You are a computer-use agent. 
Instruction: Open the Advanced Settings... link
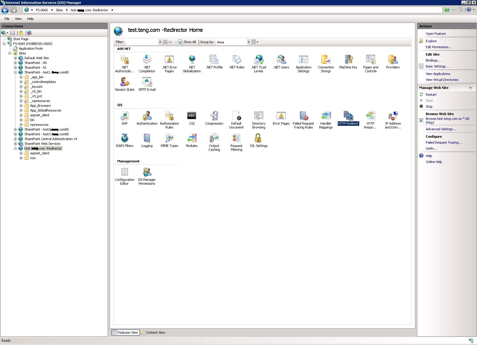(441, 129)
